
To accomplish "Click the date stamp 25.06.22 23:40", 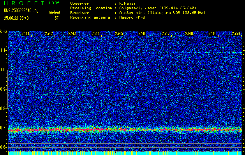I will (16, 18).
